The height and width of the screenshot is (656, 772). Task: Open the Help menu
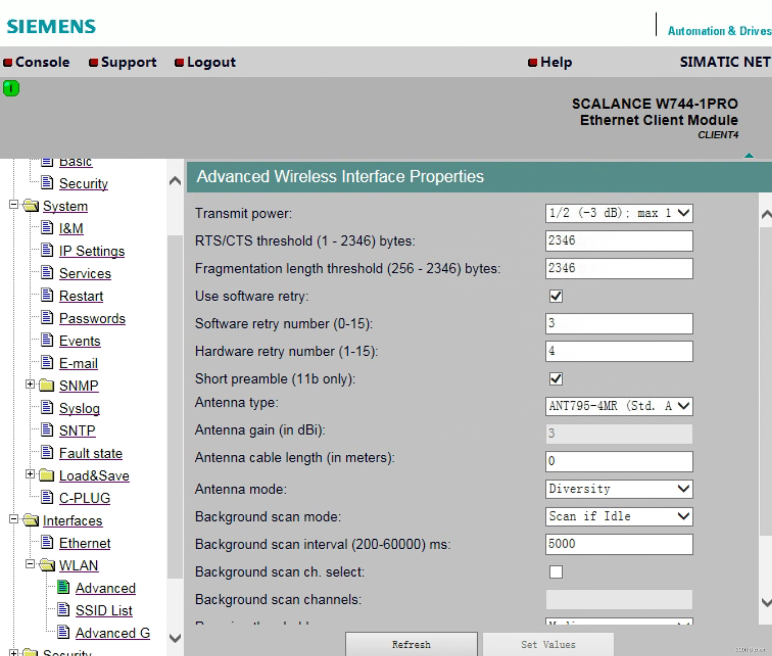(550, 62)
